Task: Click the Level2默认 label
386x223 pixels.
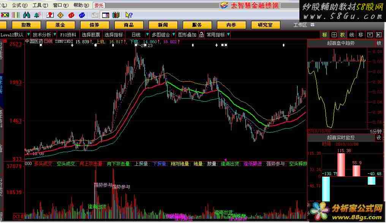Action: click(12, 35)
